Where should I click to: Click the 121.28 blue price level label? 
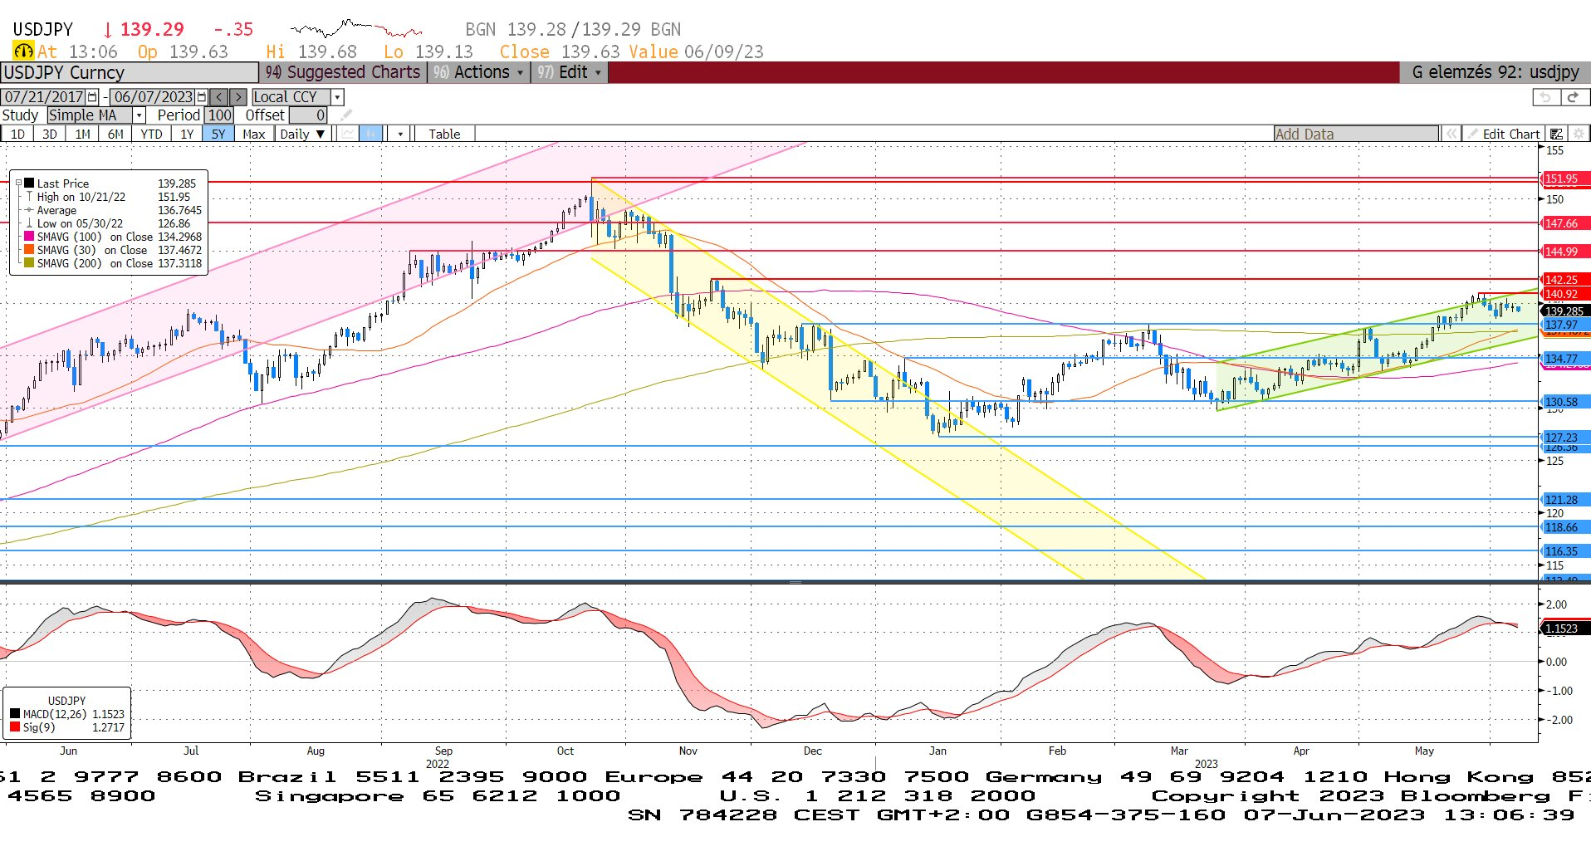[x=1564, y=500]
